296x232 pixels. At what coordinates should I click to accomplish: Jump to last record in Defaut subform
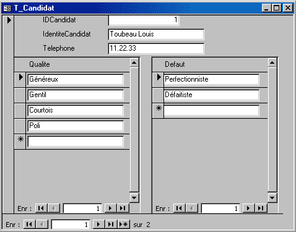point(261,208)
